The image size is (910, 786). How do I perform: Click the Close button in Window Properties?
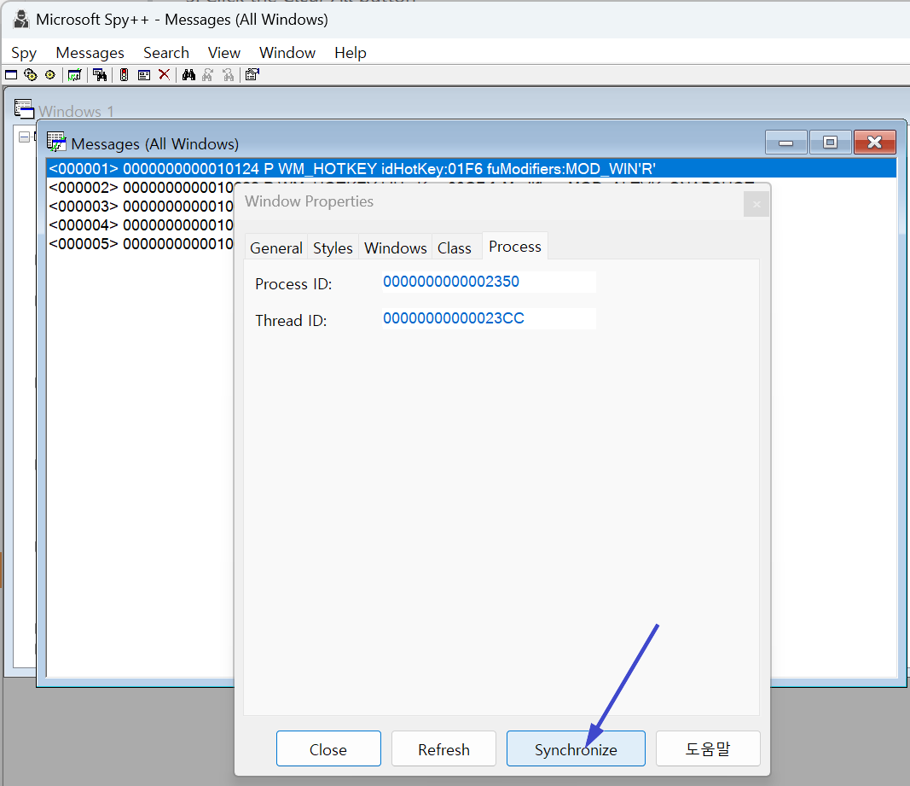(x=328, y=748)
